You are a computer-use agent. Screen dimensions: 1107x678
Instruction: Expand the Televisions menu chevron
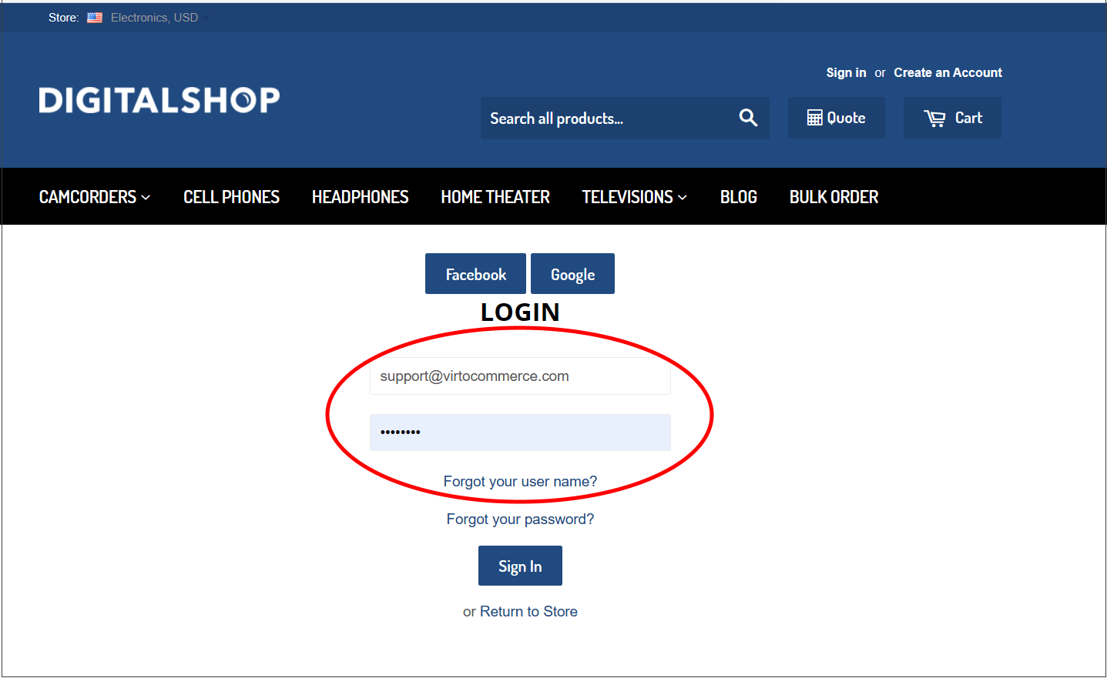(x=682, y=198)
